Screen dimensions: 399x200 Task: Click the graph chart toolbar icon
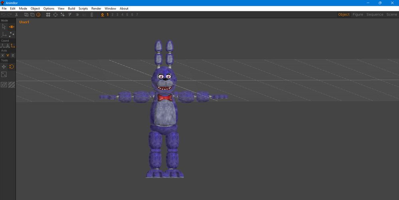[84, 15]
